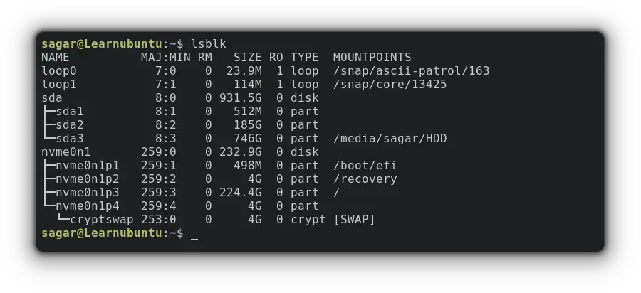641x293 pixels.
Task: Click the sda disk entry
Action: 52,98
